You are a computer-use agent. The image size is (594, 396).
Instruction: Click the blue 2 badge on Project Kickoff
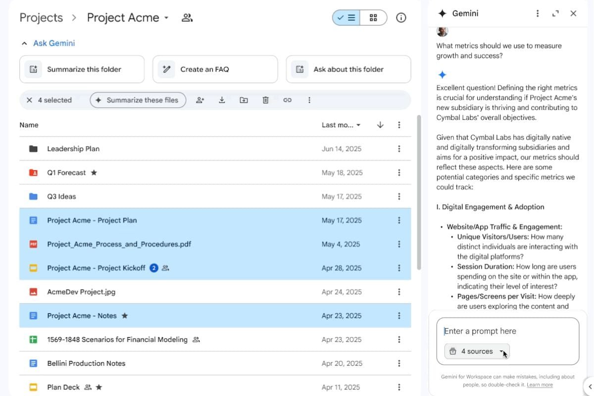[x=154, y=268]
